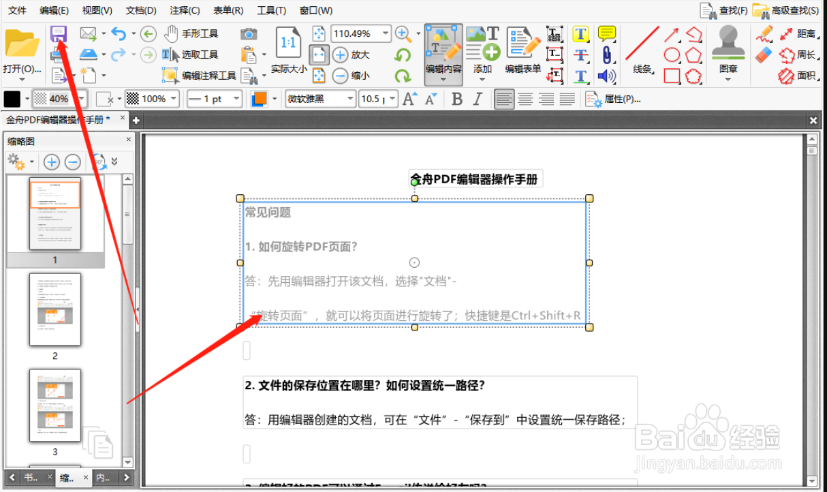The height and width of the screenshot is (492, 827).
Task: Select the red pentagon polygon tool
Action: click(693, 55)
